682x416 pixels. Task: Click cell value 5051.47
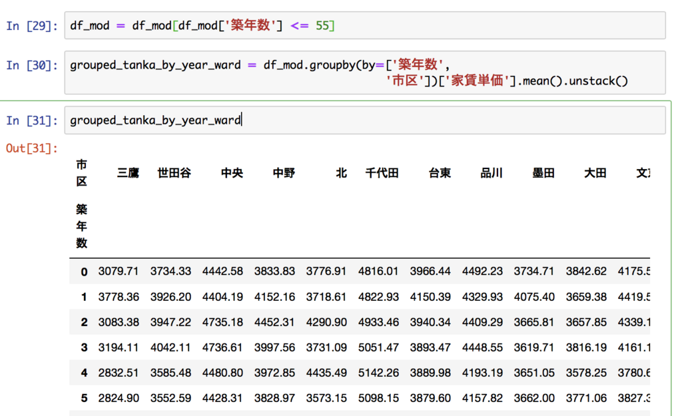click(378, 347)
